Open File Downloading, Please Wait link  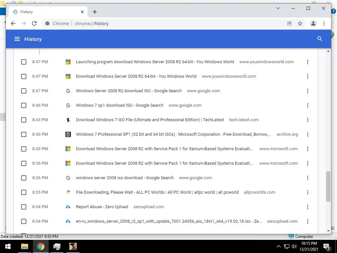(157, 192)
